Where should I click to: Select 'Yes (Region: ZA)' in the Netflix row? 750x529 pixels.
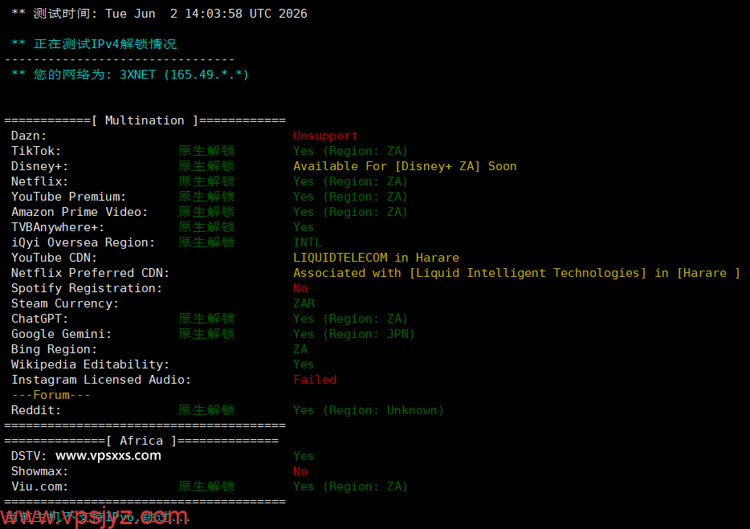[350, 181]
